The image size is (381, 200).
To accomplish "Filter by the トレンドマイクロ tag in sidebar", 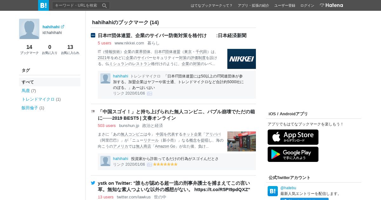I will coord(38,99).
